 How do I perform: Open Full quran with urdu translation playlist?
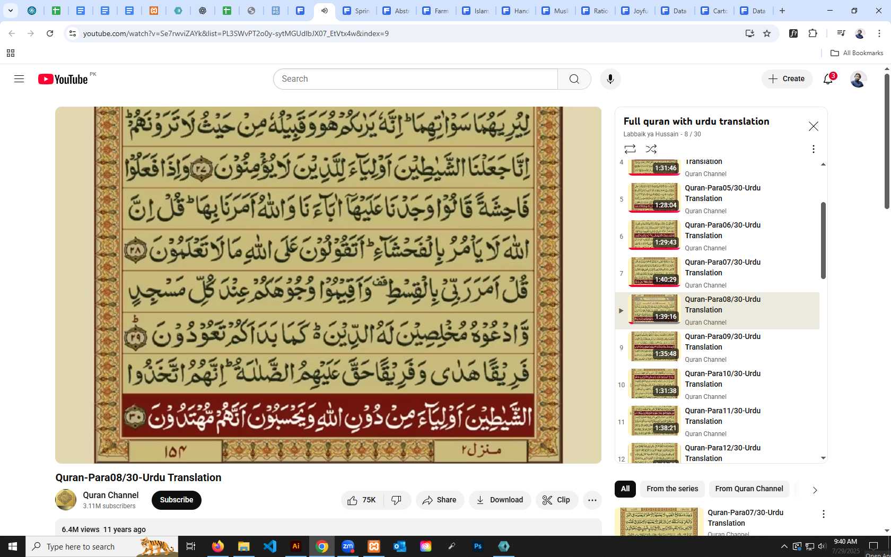pos(696,121)
